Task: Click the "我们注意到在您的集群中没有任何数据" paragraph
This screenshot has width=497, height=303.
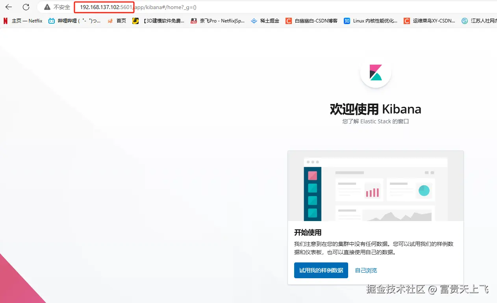Action: point(374,248)
